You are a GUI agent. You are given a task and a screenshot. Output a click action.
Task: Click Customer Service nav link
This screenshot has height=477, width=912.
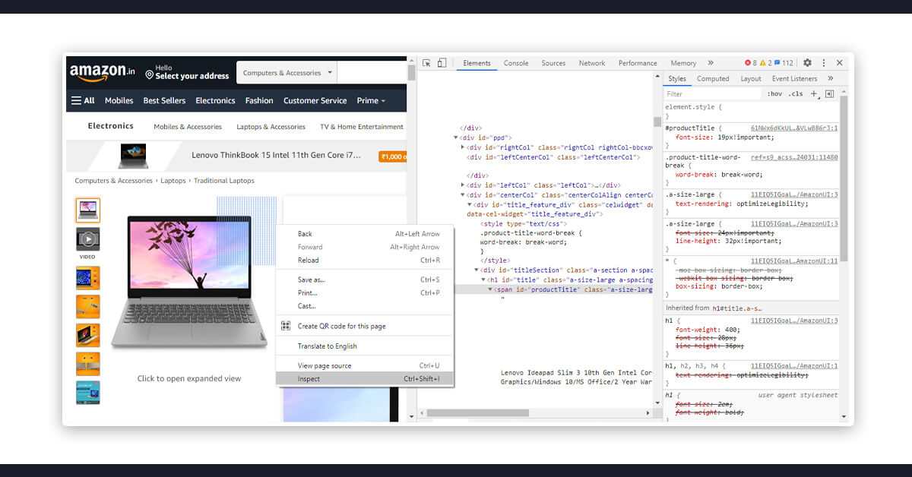(x=315, y=100)
